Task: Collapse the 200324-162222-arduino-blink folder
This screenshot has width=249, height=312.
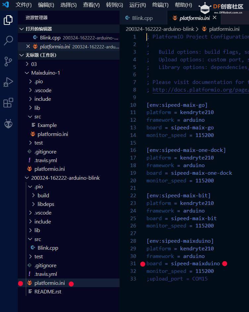Action: [69, 178]
